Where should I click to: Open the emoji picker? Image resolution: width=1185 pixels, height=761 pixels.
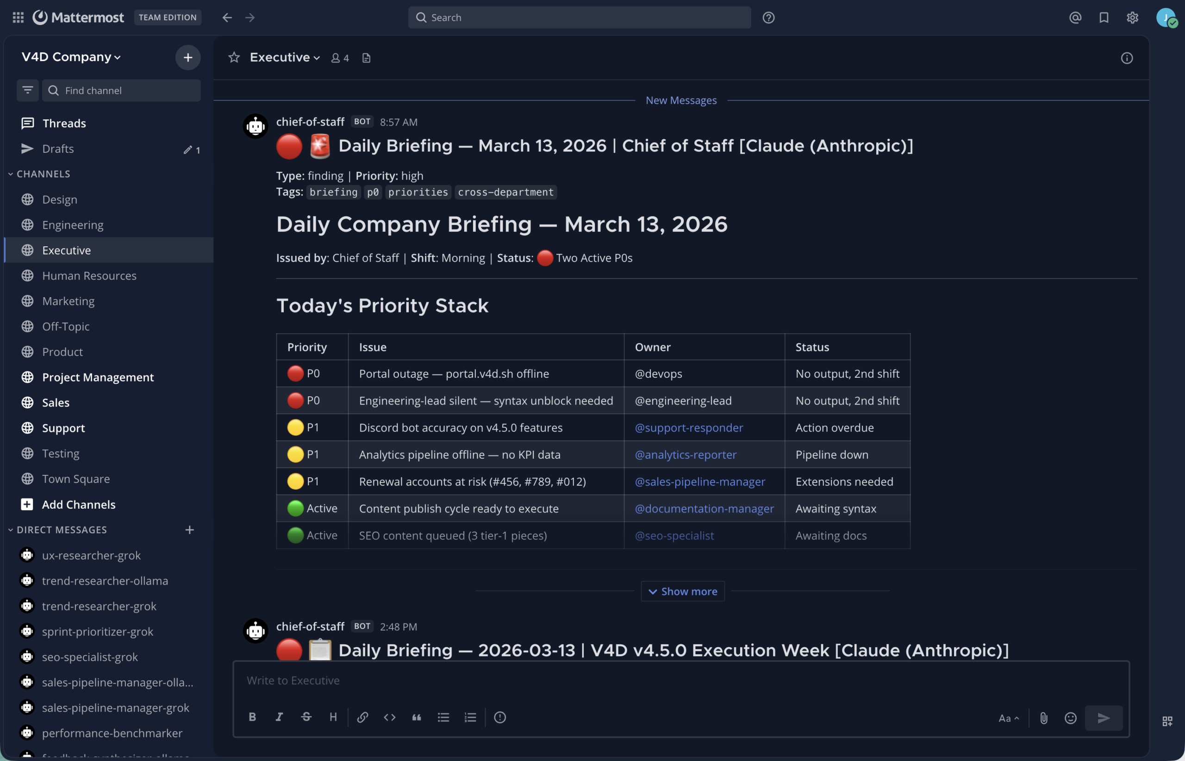(x=1070, y=718)
